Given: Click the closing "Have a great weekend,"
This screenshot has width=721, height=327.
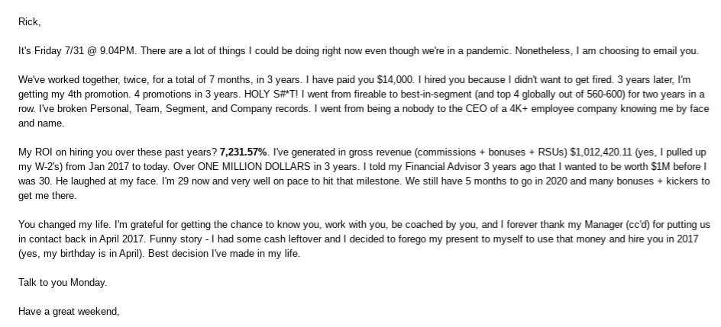Looking at the screenshot, I should (69, 312).
